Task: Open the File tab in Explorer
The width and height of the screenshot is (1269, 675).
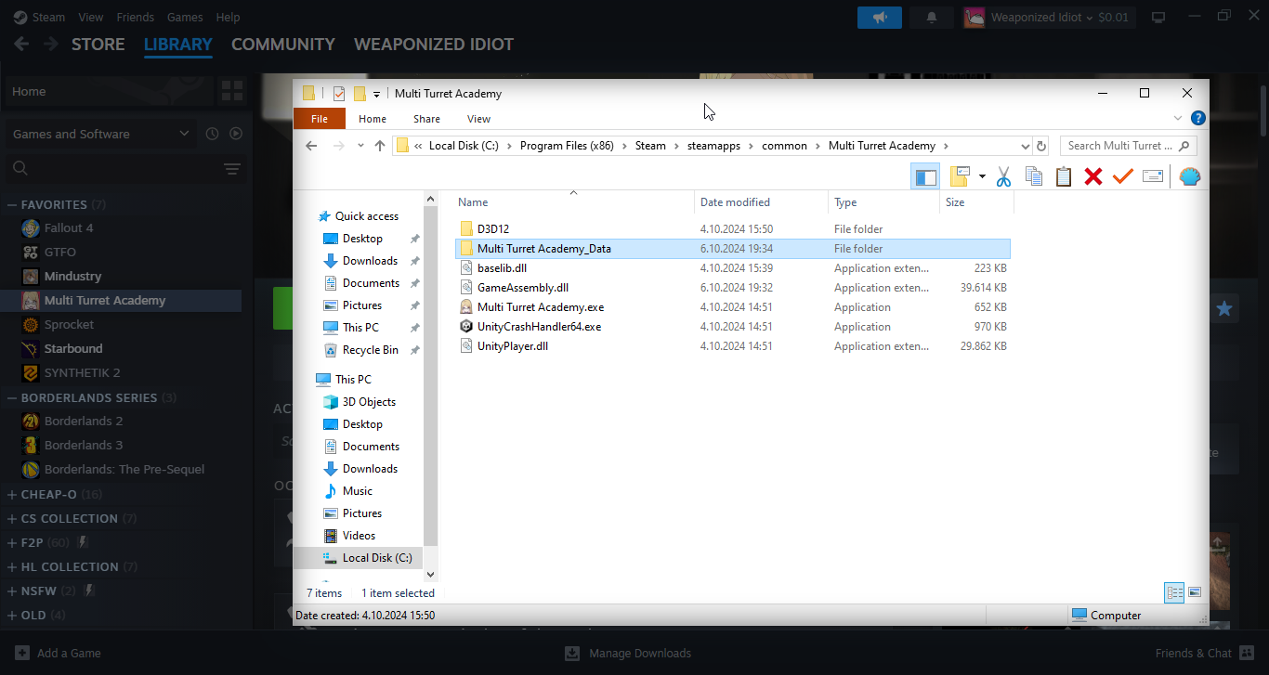Action: [x=319, y=119]
